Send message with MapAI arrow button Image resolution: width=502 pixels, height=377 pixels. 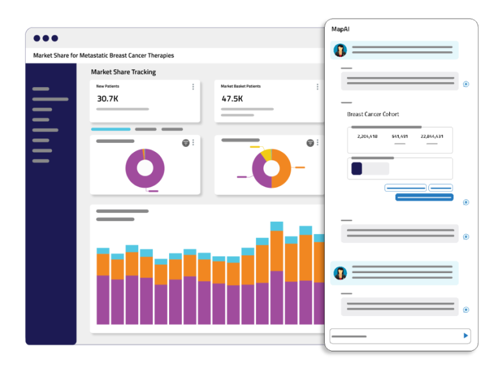466,336
